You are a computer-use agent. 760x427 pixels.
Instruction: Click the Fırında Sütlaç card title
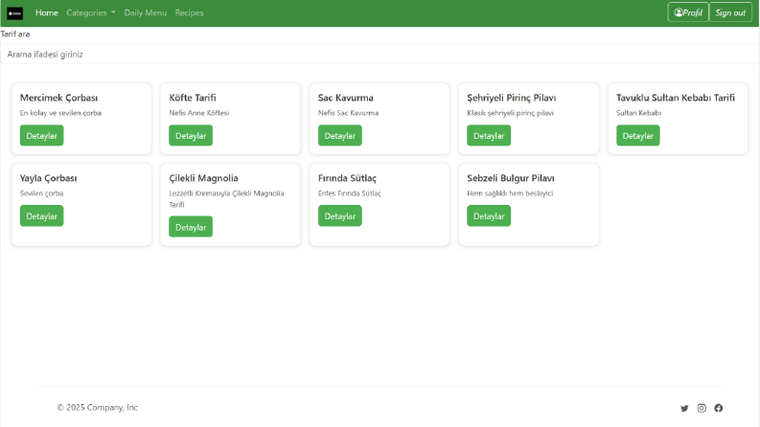347,178
